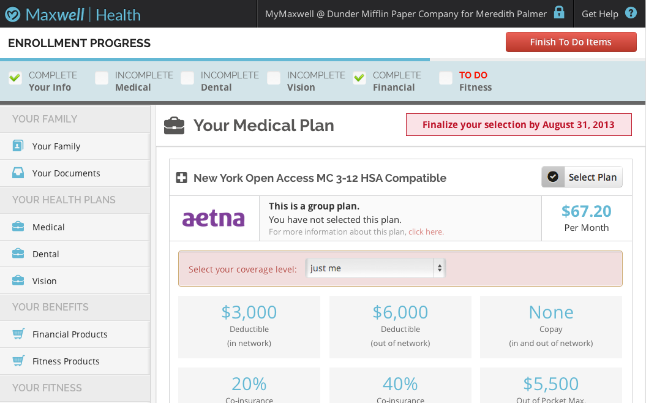Open the Vision health plan page

click(45, 281)
